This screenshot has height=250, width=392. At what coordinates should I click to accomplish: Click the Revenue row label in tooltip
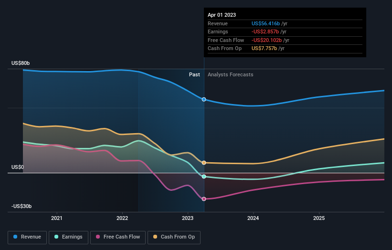[218, 23]
